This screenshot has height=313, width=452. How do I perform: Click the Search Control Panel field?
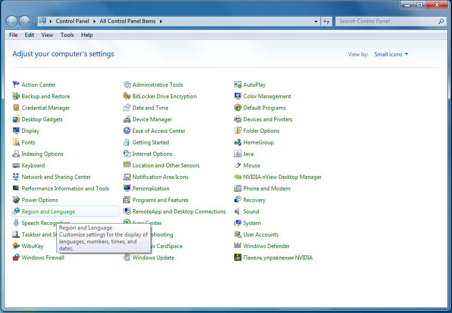[386, 21]
